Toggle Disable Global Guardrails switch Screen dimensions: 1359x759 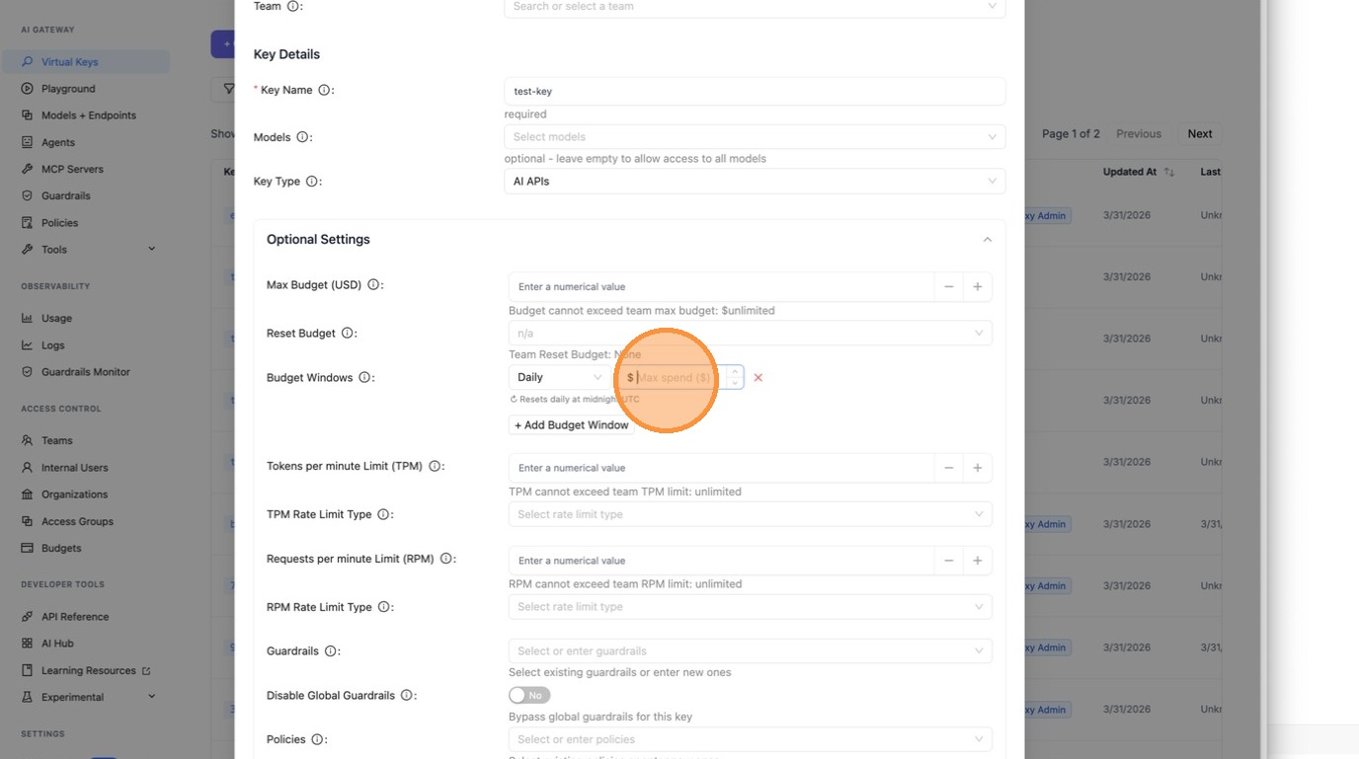529,696
